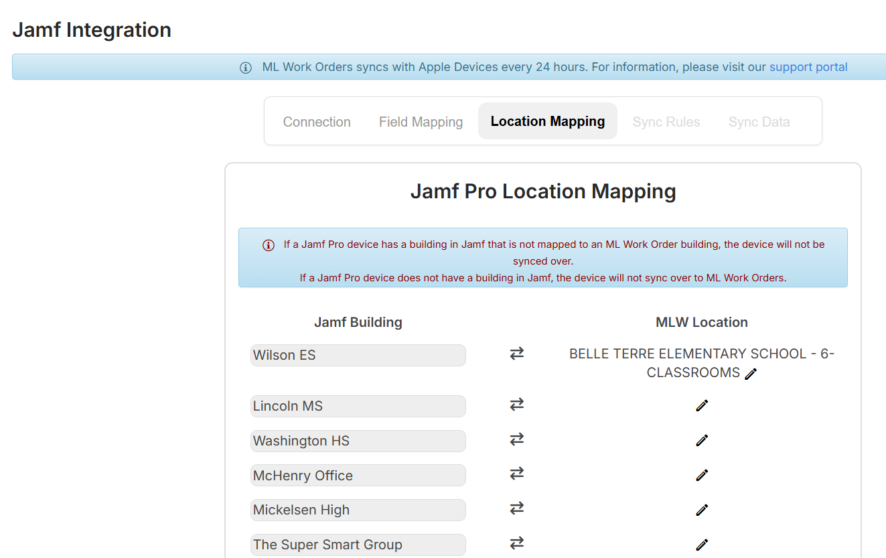Viewport: 886px width, 558px height.
Task: Edit The Super Smart Group mapping pencil
Action: pos(702,545)
